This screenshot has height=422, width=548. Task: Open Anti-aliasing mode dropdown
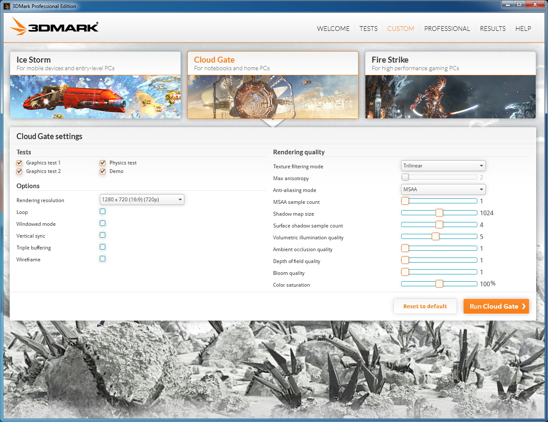(x=443, y=189)
